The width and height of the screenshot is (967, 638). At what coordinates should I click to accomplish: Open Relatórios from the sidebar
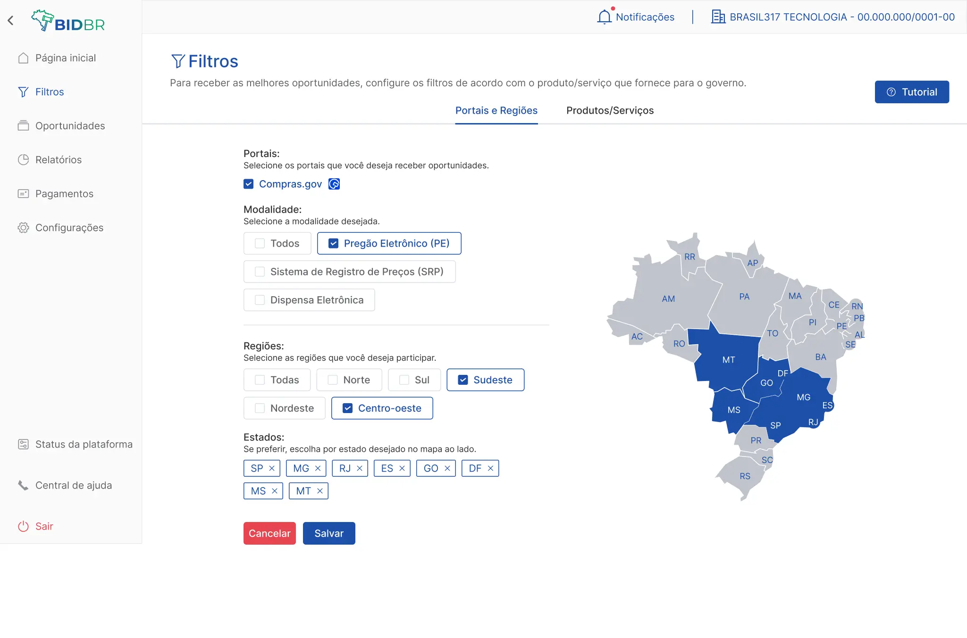pyautogui.click(x=58, y=160)
